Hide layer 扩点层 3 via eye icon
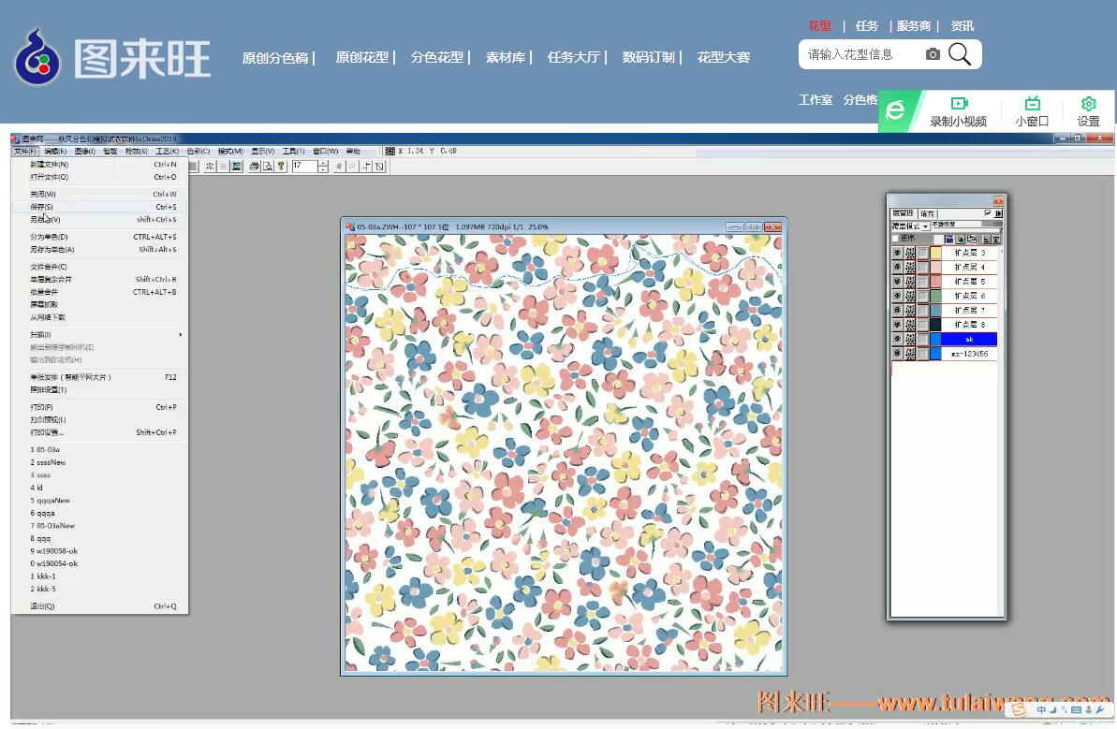The width and height of the screenshot is (1117, 729). click(897, 253)
